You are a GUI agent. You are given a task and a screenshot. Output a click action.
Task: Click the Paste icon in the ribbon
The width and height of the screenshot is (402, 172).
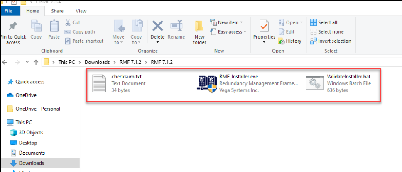(54, 27)
